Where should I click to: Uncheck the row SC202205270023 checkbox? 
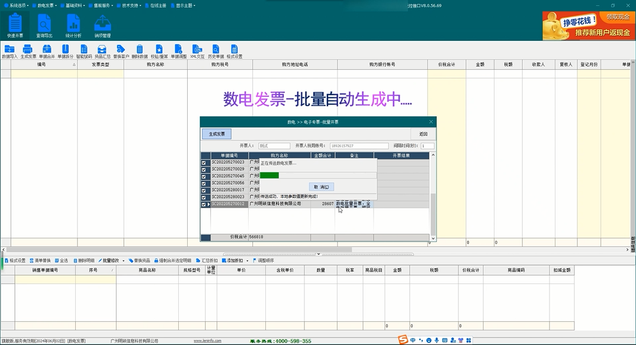click(204, 162)
